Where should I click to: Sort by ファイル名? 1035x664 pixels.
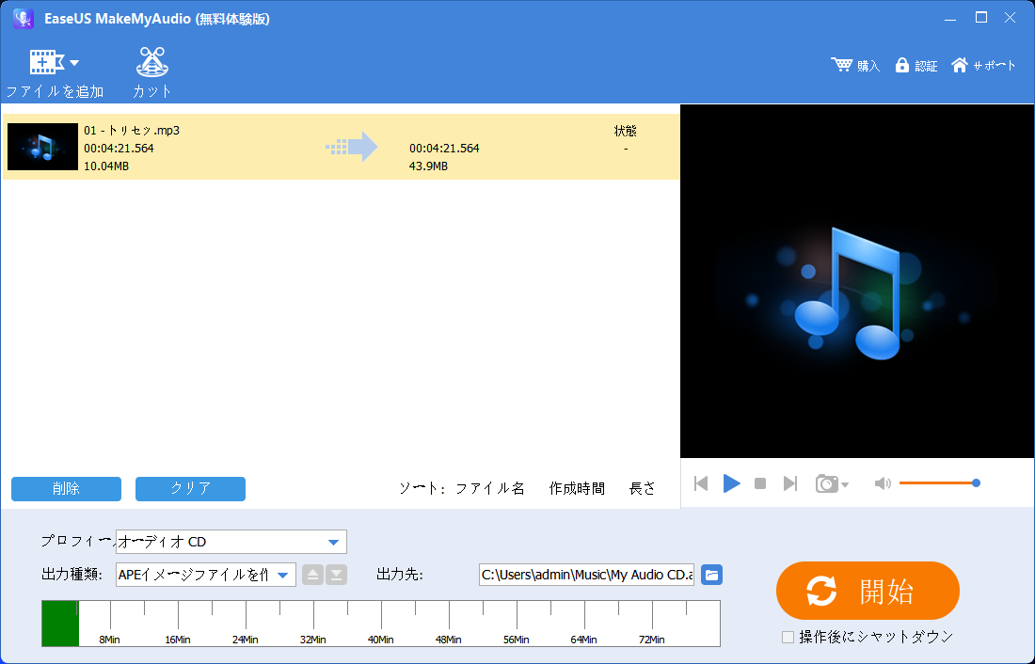(x=490, y=488)
